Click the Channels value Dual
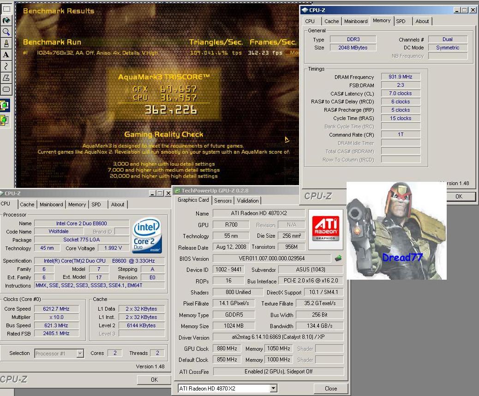479x396 pixels. [448, 39]
